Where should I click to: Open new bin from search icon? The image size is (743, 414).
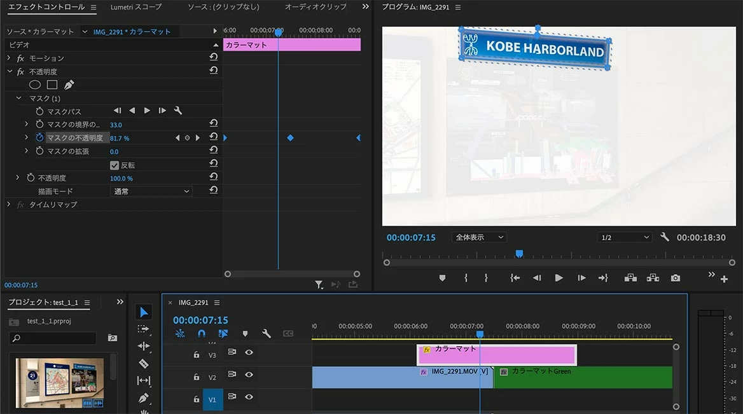(113, 338)
